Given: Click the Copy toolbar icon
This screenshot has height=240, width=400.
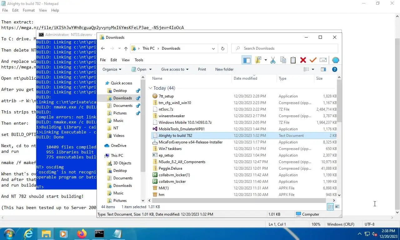Looking at the screenshot, I should 283,60.
